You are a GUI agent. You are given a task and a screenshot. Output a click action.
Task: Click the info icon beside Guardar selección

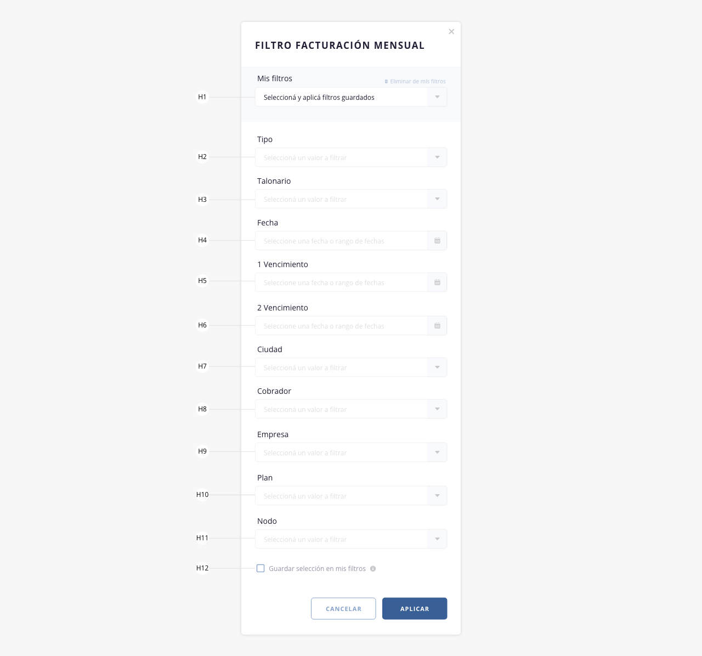coord(373,569)
